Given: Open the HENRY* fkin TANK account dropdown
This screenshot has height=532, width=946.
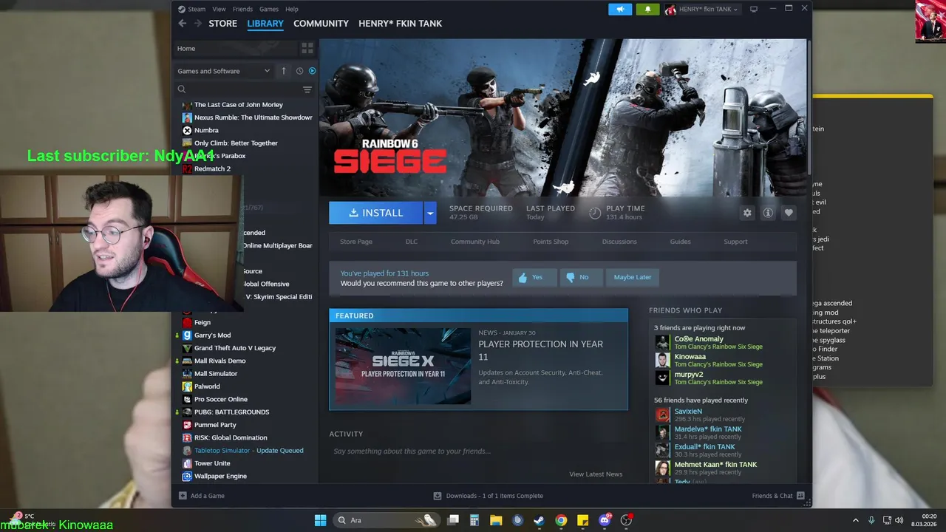Looking at the screenshot, I should (x=701, y=9).
